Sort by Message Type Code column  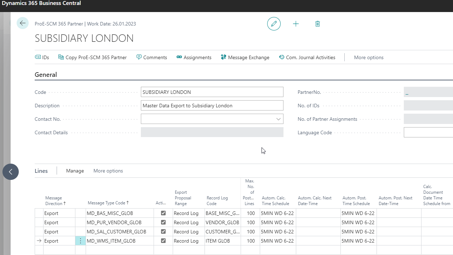[108, 203]
